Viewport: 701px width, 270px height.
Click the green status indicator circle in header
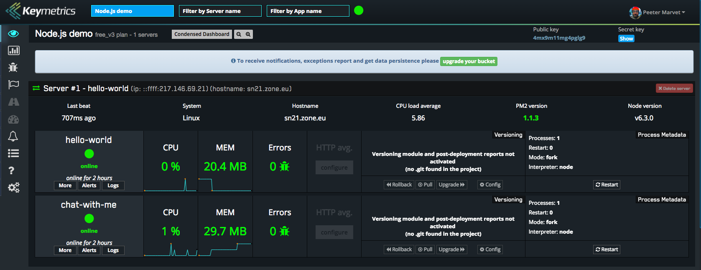point(359,10)
